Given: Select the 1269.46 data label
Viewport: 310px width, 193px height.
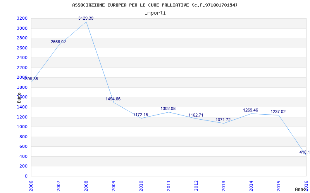Looking at the screenshot, I should point(250,110).
